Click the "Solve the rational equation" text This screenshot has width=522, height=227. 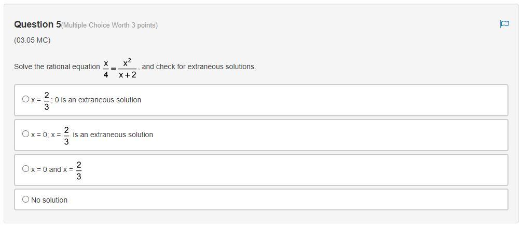coord(57,66)
